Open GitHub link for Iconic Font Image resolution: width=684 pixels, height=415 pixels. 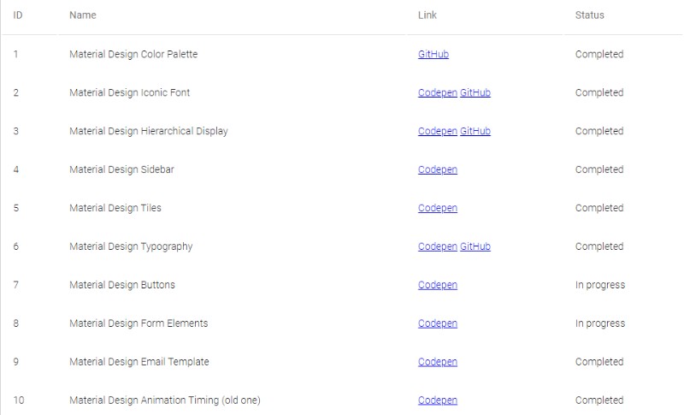point(475,92)
